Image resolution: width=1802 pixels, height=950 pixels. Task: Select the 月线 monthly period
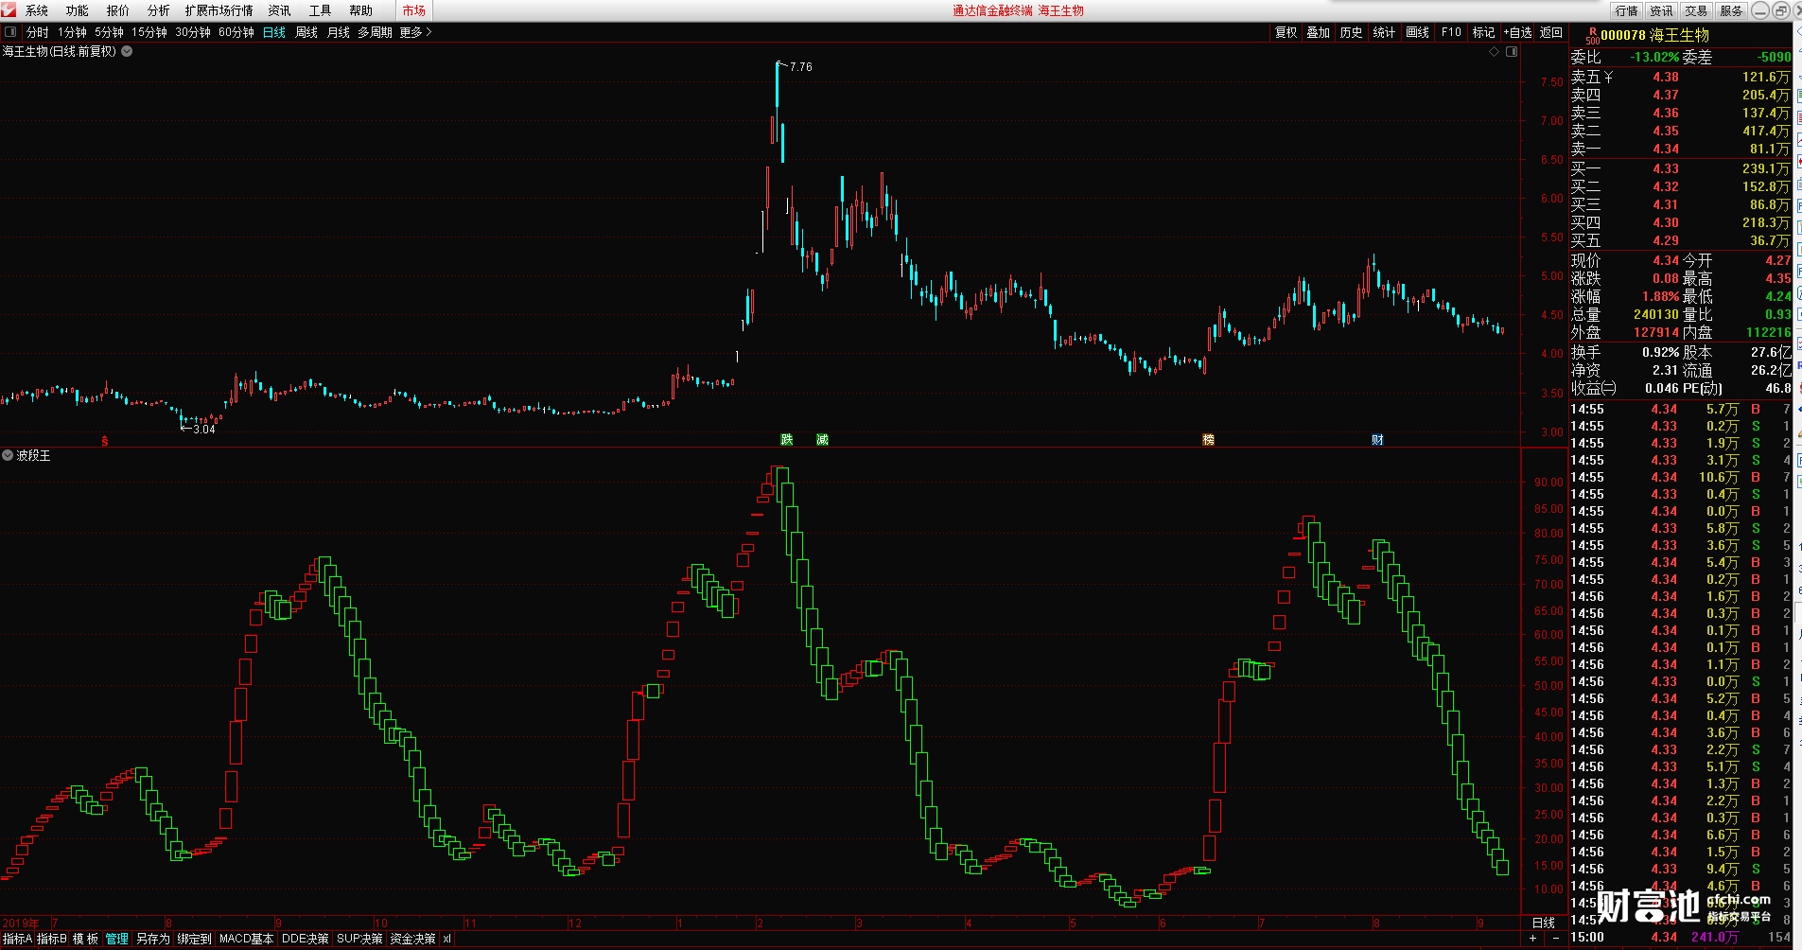(x=339, y=32)
